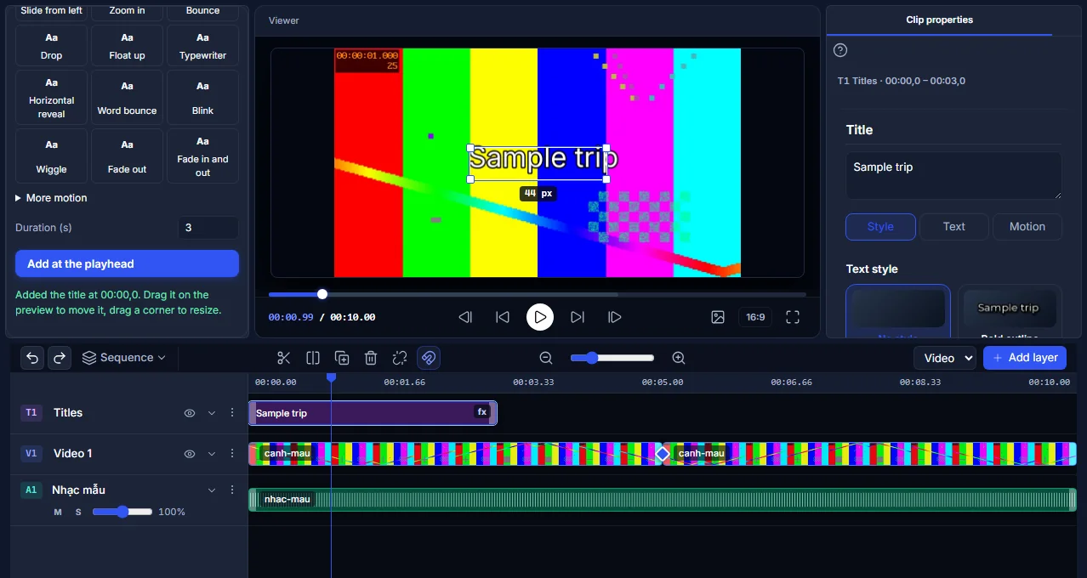1087x578 pixels.
Task: Switch to the Style tab
Action: 880,227
